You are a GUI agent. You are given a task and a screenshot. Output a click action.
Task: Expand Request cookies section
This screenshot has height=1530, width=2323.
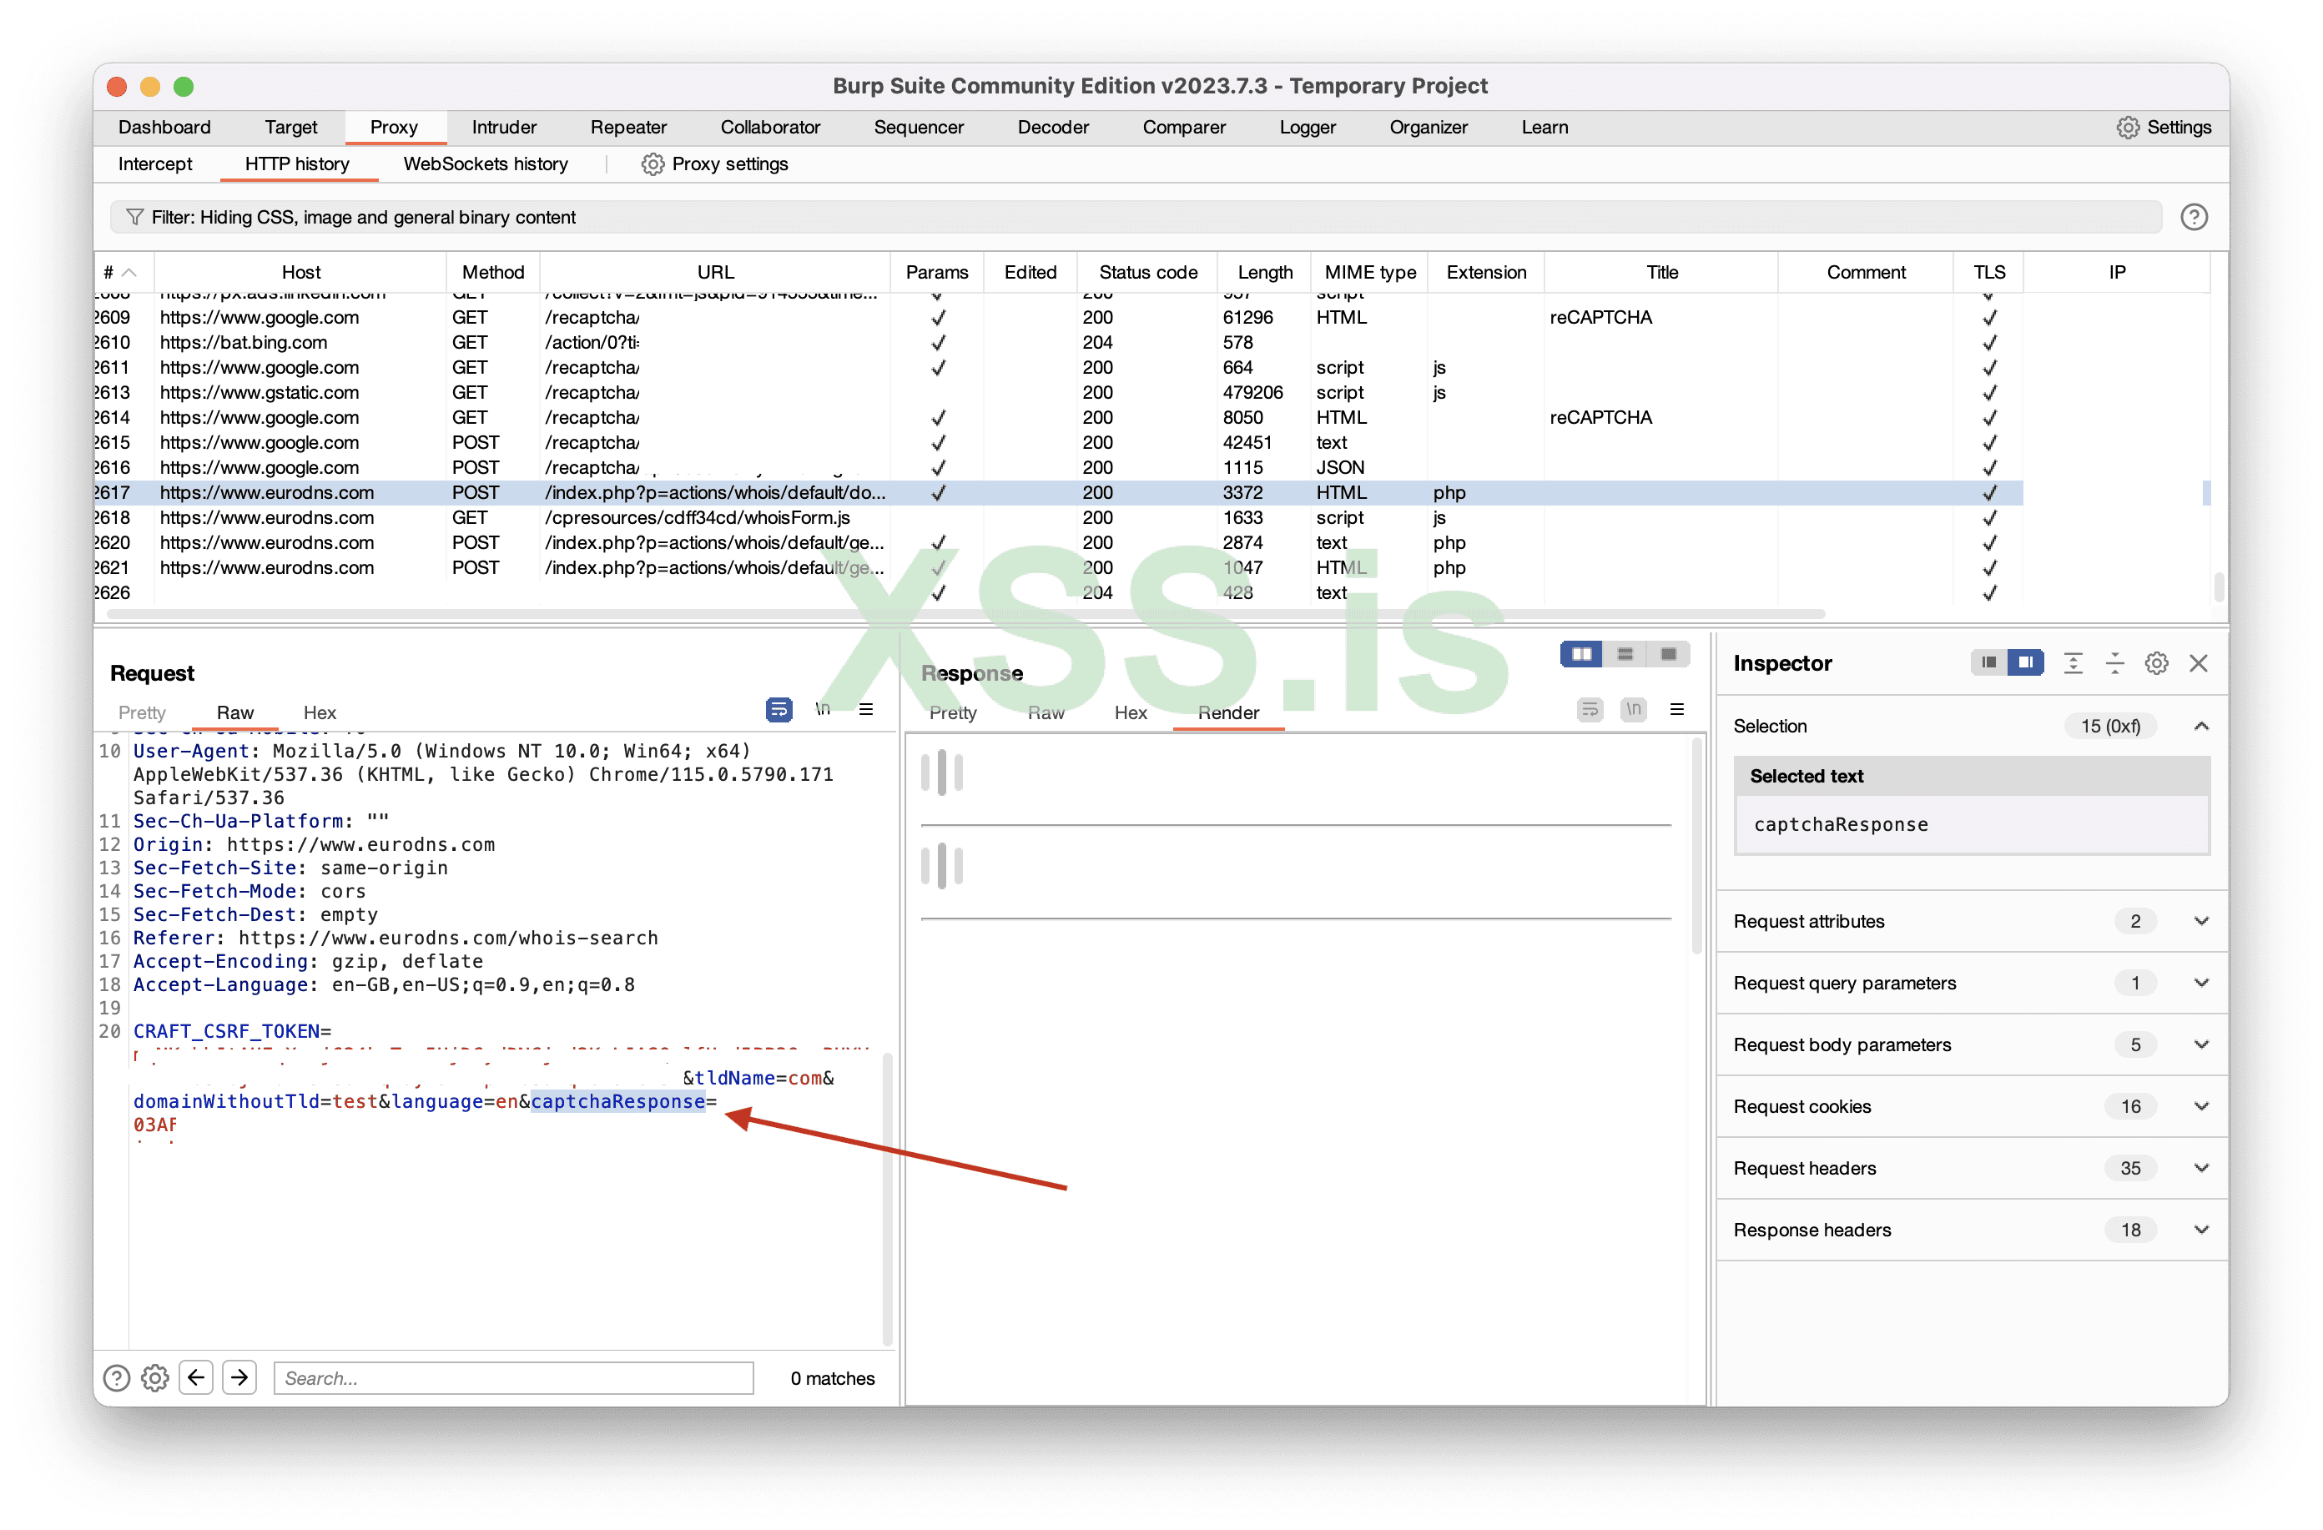pos(2201,1105)
